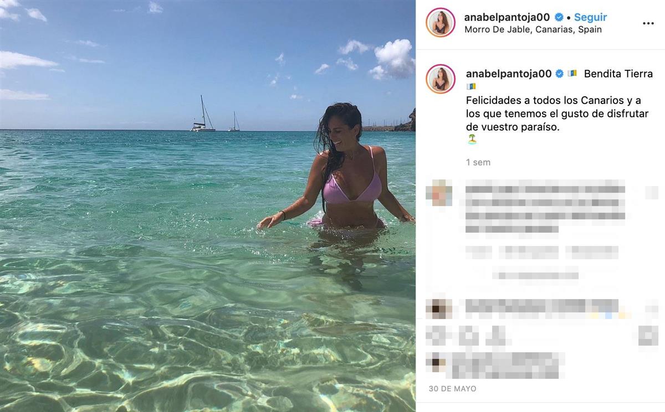
Task: Click the flag emoji below caption username
Action: click(471, 87)
